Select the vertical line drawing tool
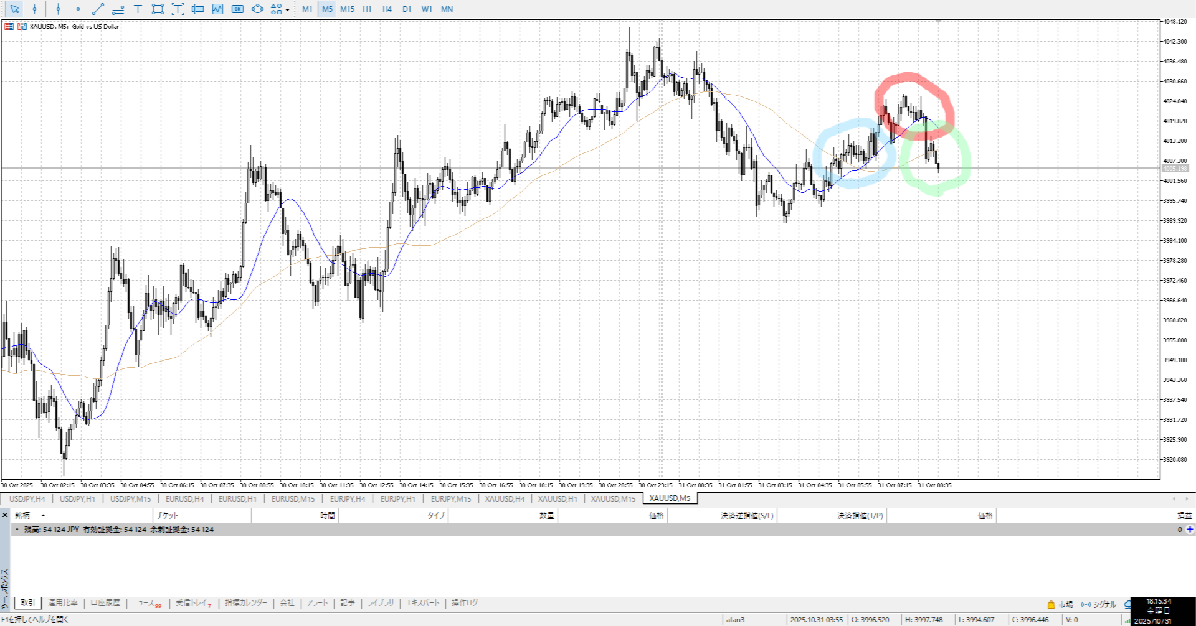Image resolution: width=1196 pixels, height=626 pixels. 58,9
